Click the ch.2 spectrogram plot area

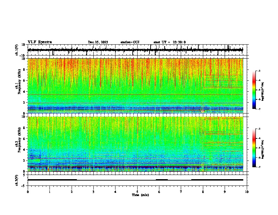click(135, 144)
